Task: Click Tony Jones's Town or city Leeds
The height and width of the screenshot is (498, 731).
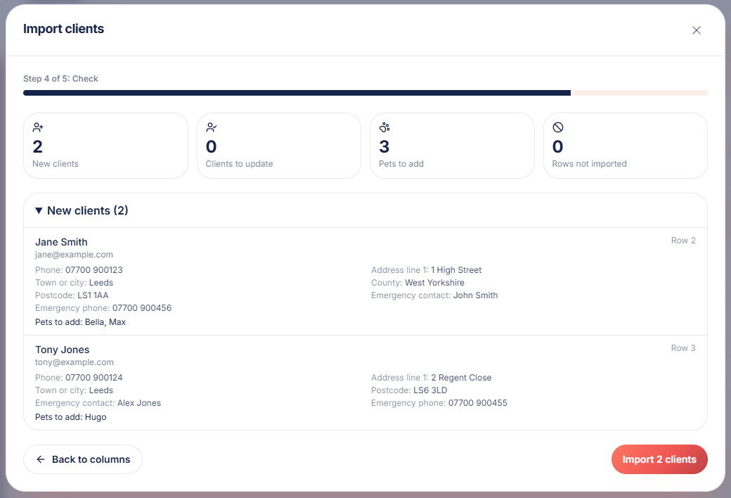Action: pos(101,390)
